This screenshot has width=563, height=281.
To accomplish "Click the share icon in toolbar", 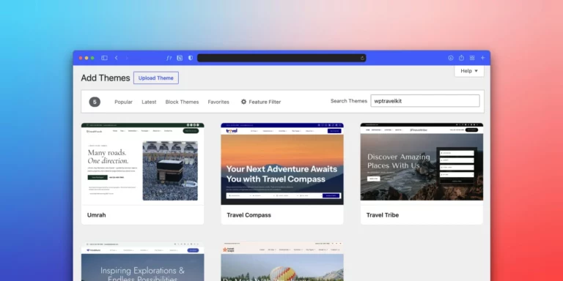I will pos(461,58).
